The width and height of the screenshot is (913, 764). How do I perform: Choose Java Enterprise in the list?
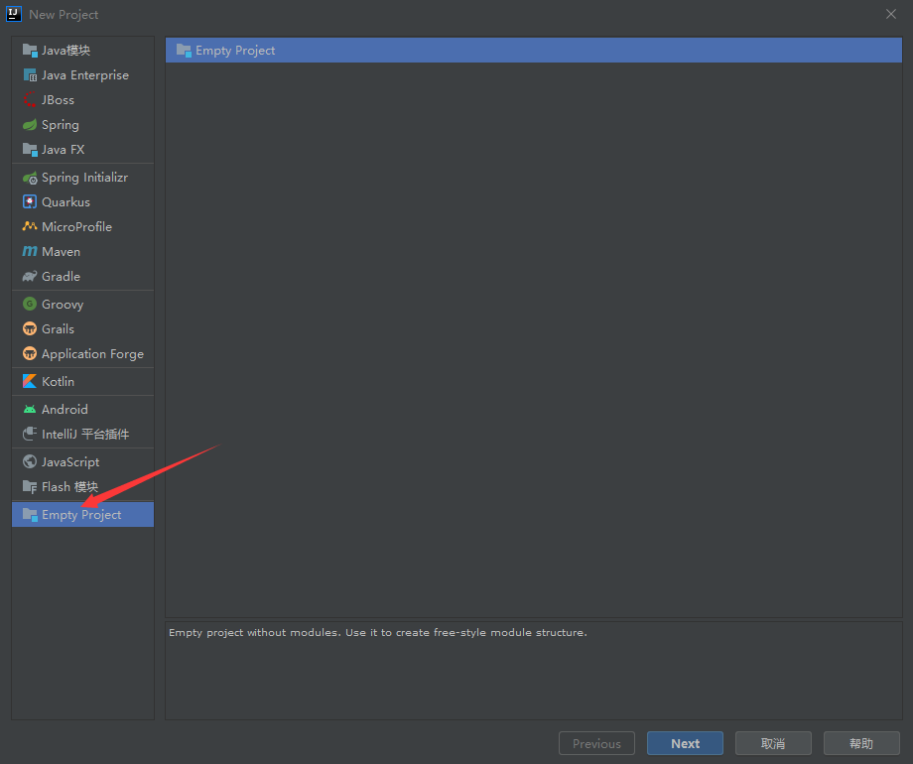(82, 75)
